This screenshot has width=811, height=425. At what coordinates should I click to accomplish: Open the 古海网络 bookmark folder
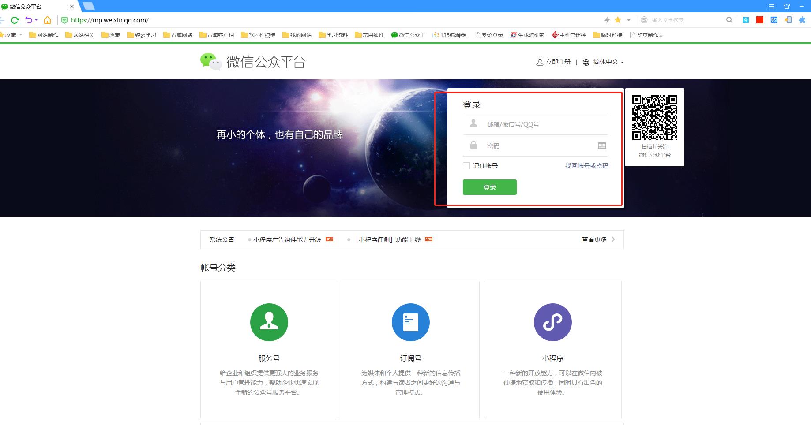click(x=178, y=35)
